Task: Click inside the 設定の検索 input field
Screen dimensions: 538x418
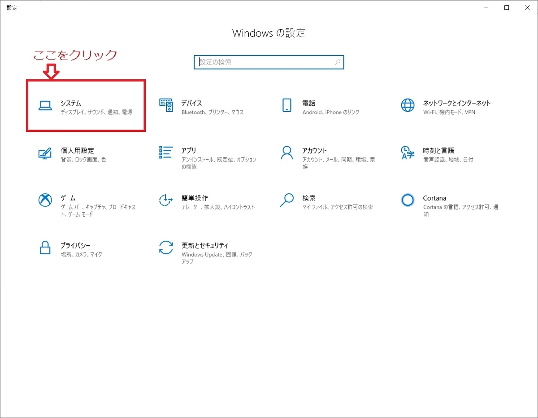Action: pyautogui.click(x=269, y=62)
